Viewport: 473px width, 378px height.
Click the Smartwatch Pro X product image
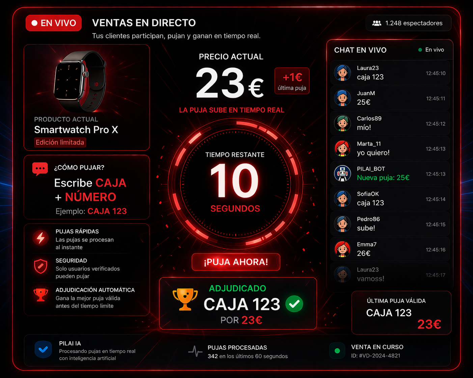pos(80,81)
